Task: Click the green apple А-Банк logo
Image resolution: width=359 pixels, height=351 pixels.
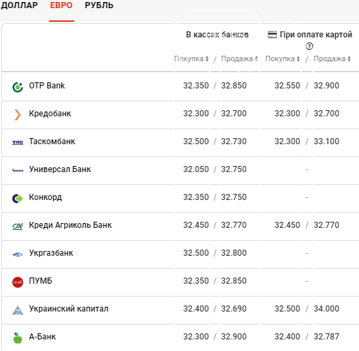Action: click(x=18, y=338)
